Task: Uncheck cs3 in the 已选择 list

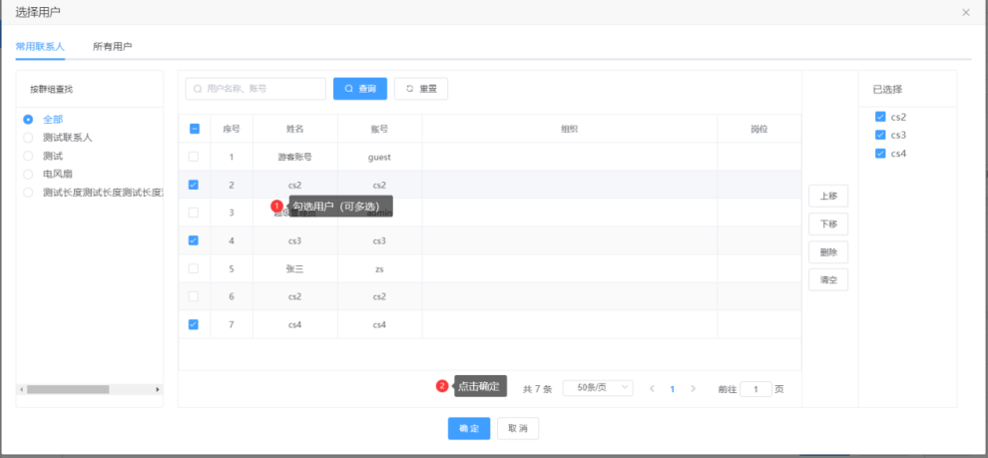Action: (880, 135)
